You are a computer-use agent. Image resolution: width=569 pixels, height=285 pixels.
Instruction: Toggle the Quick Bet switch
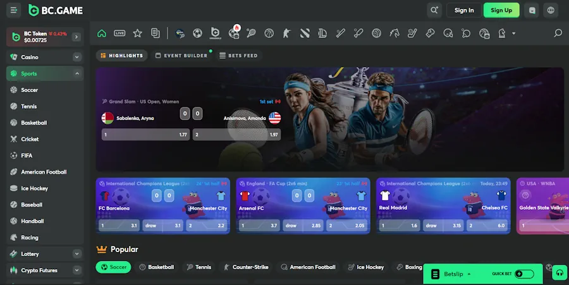click(524, 274)
